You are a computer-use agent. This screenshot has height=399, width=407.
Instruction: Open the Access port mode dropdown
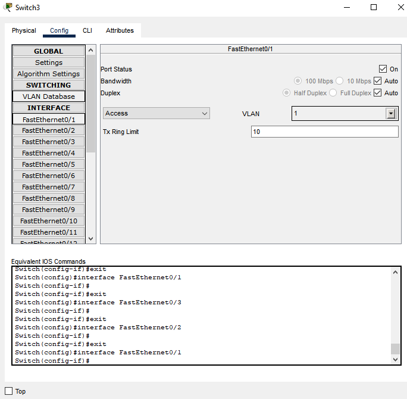click(x=156, y=113)
